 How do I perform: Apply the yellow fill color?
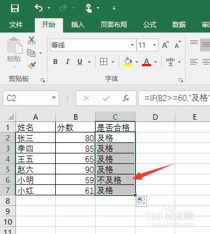pyautogui.click(x=128, y=62)
